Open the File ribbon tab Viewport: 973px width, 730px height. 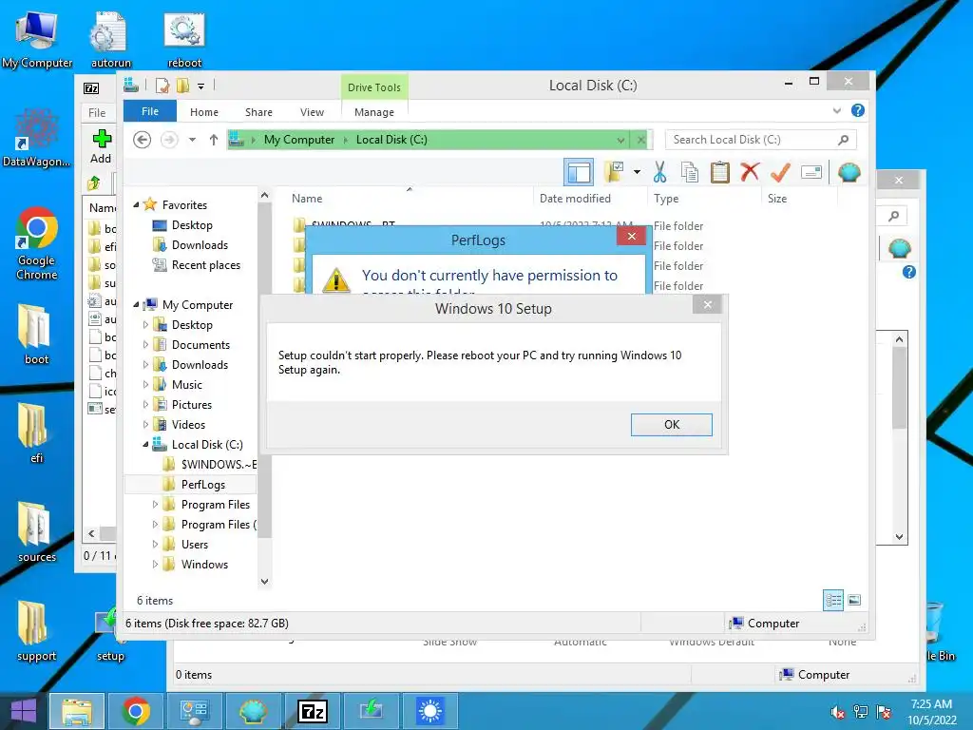(150, 112)
